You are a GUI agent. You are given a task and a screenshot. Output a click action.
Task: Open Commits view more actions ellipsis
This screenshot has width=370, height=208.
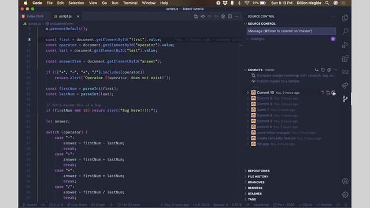(335, 70)
